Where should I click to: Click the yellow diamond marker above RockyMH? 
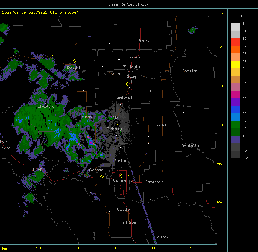coord(75,61)
